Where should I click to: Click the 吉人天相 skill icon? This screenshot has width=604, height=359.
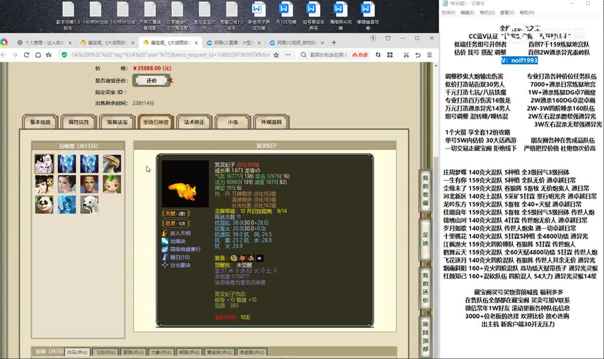[x=165, y=233]
